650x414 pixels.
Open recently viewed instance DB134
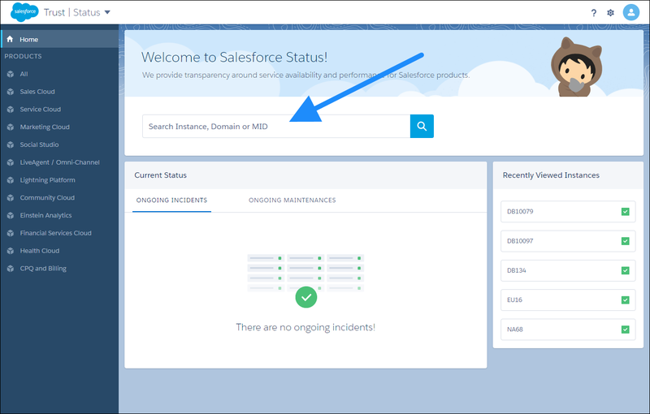pyautogui.click(x=568, y=270)
